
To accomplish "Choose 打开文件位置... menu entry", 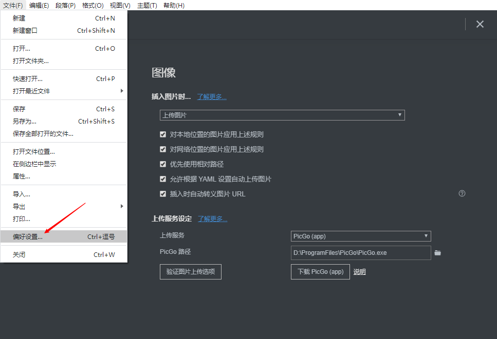I will point(64,152).
